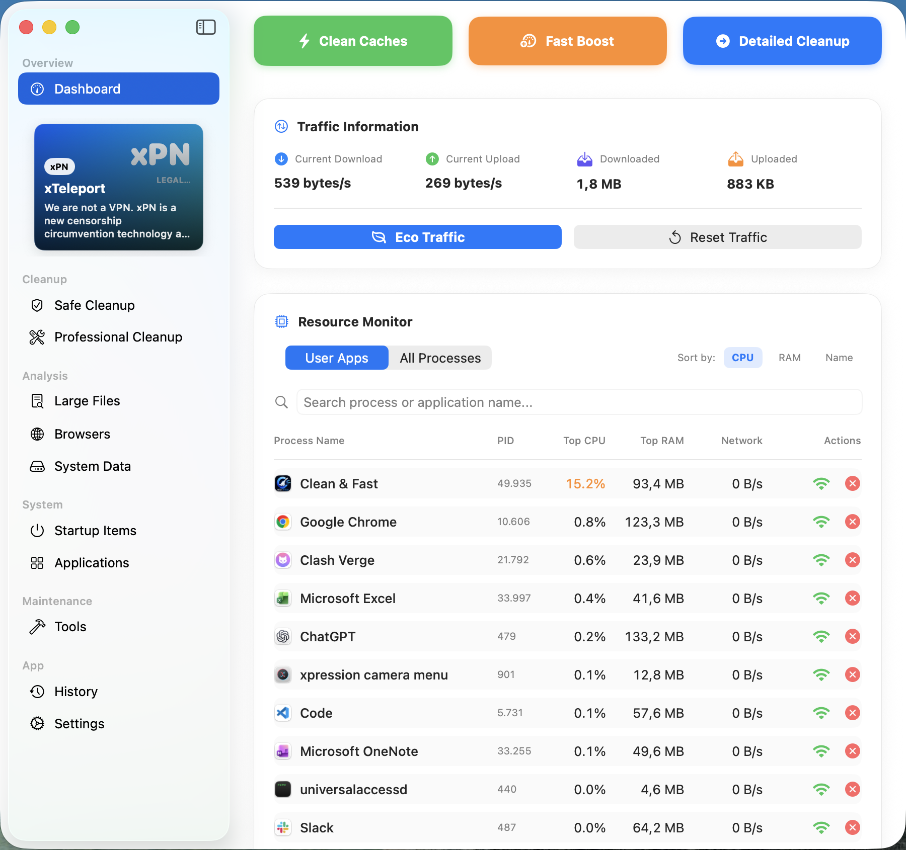
Task: Launch Detailed Cleanup
Action: (x=782, y=41)
